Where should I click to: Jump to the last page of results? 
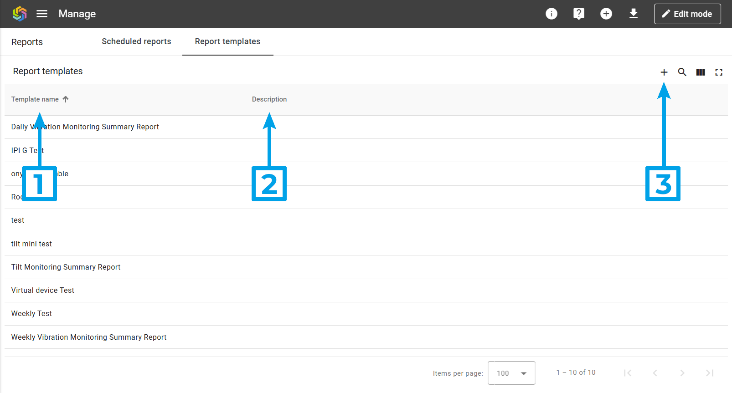pyautogui.click(x=710, y=373)
